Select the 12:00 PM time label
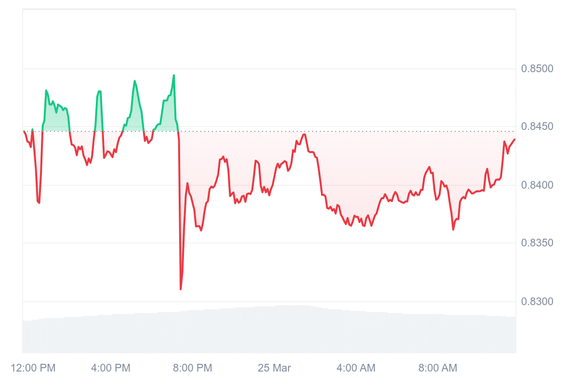The image size is (578, 385). tap(33, 368)
